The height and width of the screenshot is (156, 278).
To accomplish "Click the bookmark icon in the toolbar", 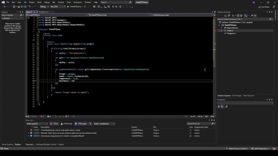I will pos(120,6).
